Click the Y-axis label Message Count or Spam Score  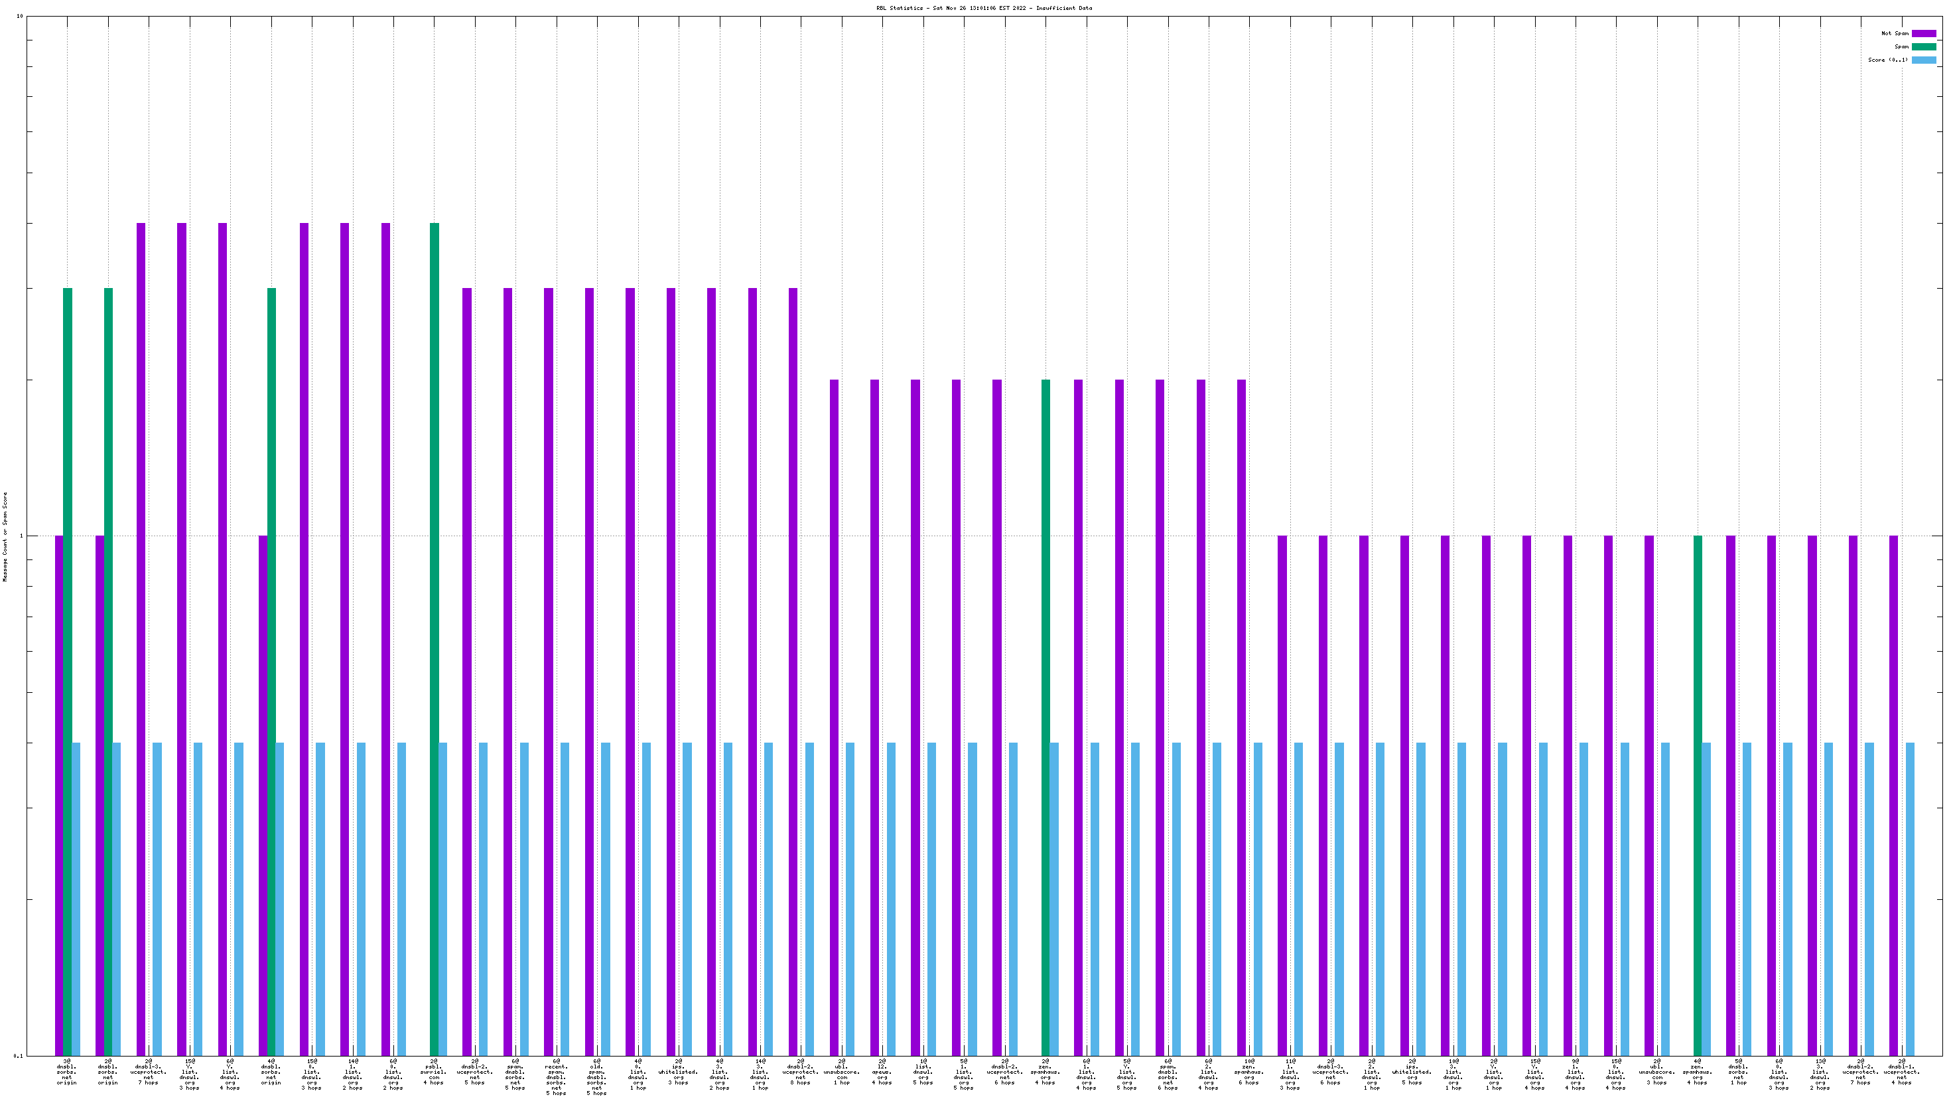click(x=5, y=536)
